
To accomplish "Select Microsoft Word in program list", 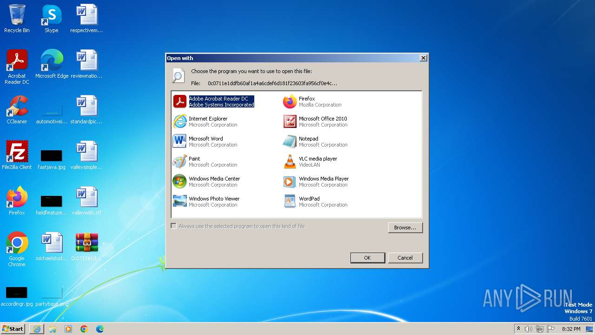I will click(x=205, y=141).
